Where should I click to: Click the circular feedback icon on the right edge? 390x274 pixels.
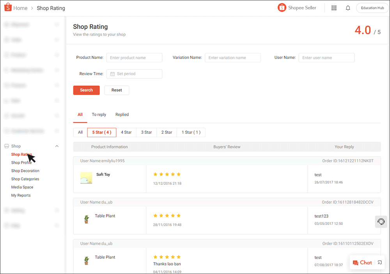(381, 221)
